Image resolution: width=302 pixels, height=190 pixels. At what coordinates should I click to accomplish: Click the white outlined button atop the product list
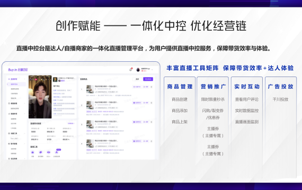click(x=137, y=79)
